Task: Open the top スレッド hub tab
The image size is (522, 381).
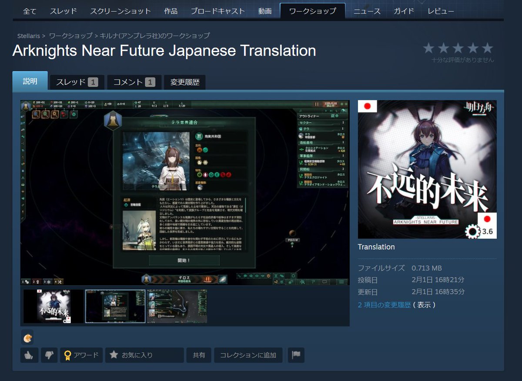Action: click(x=63, y=11)
